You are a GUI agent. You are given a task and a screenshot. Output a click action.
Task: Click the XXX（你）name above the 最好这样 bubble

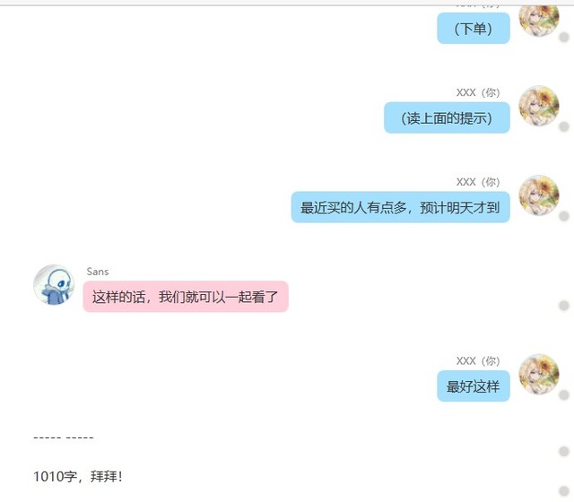tap(478, 360)
